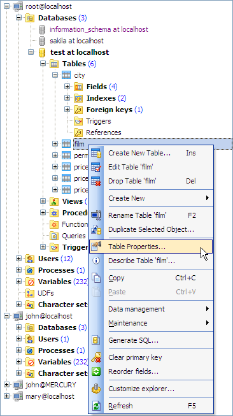Click the Reorder fields icon
The width and height of the screenshot is (233, 416).
coord(96,371)
